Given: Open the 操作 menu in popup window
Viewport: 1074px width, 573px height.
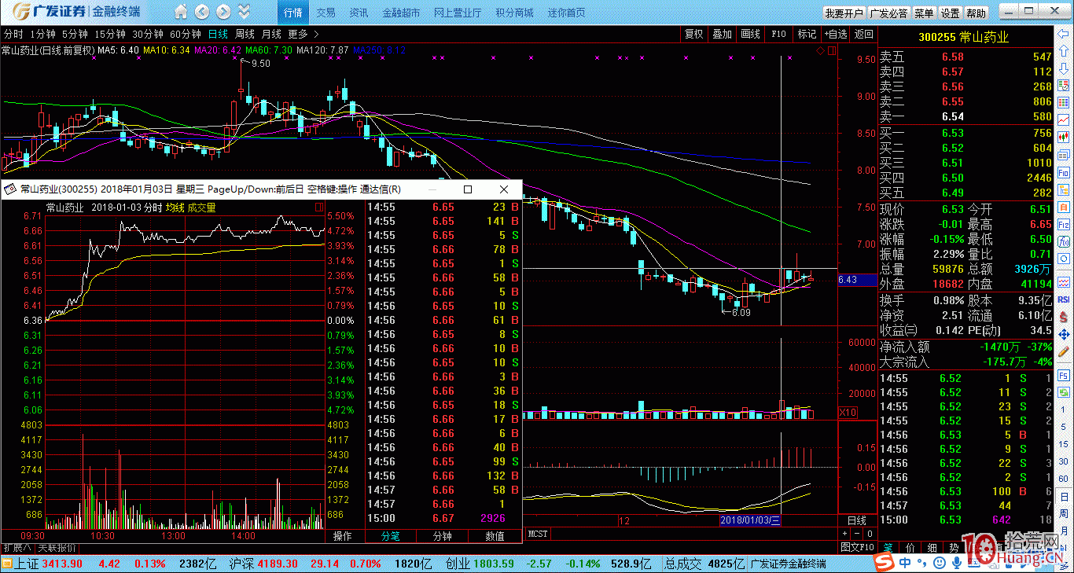Looking at the screenshot, I should (343, 536).
